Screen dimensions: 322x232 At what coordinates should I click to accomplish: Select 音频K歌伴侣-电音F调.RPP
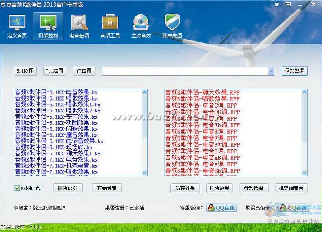tap(201, 138)
